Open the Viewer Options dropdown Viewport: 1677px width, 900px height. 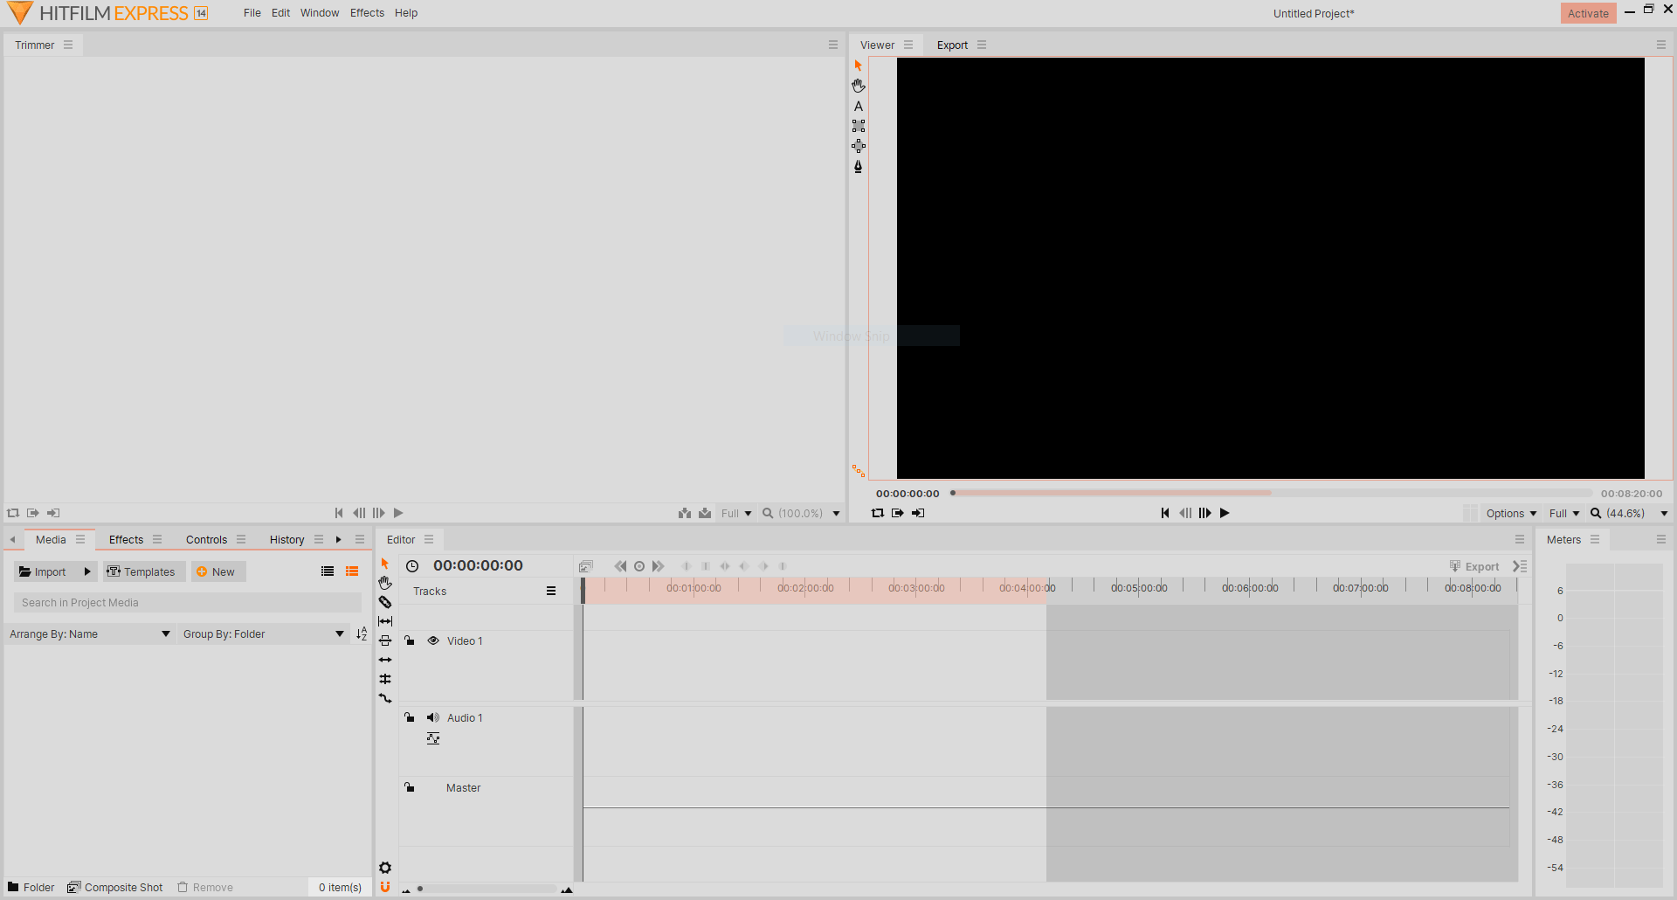point(1511,513)
